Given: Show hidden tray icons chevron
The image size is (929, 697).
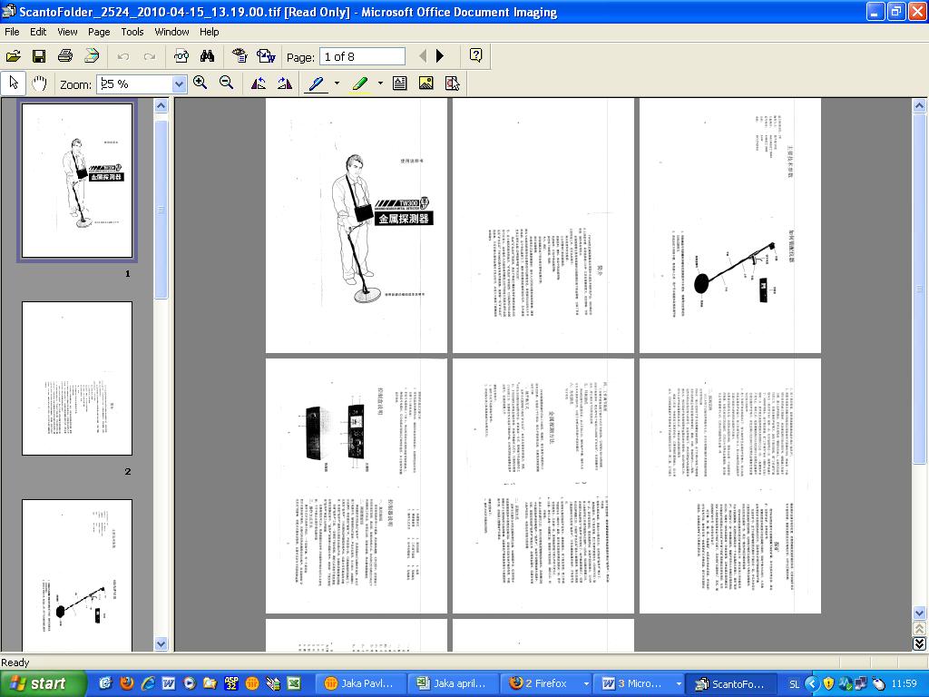Looking at the screenshot, I should click(x=812, y=684).
